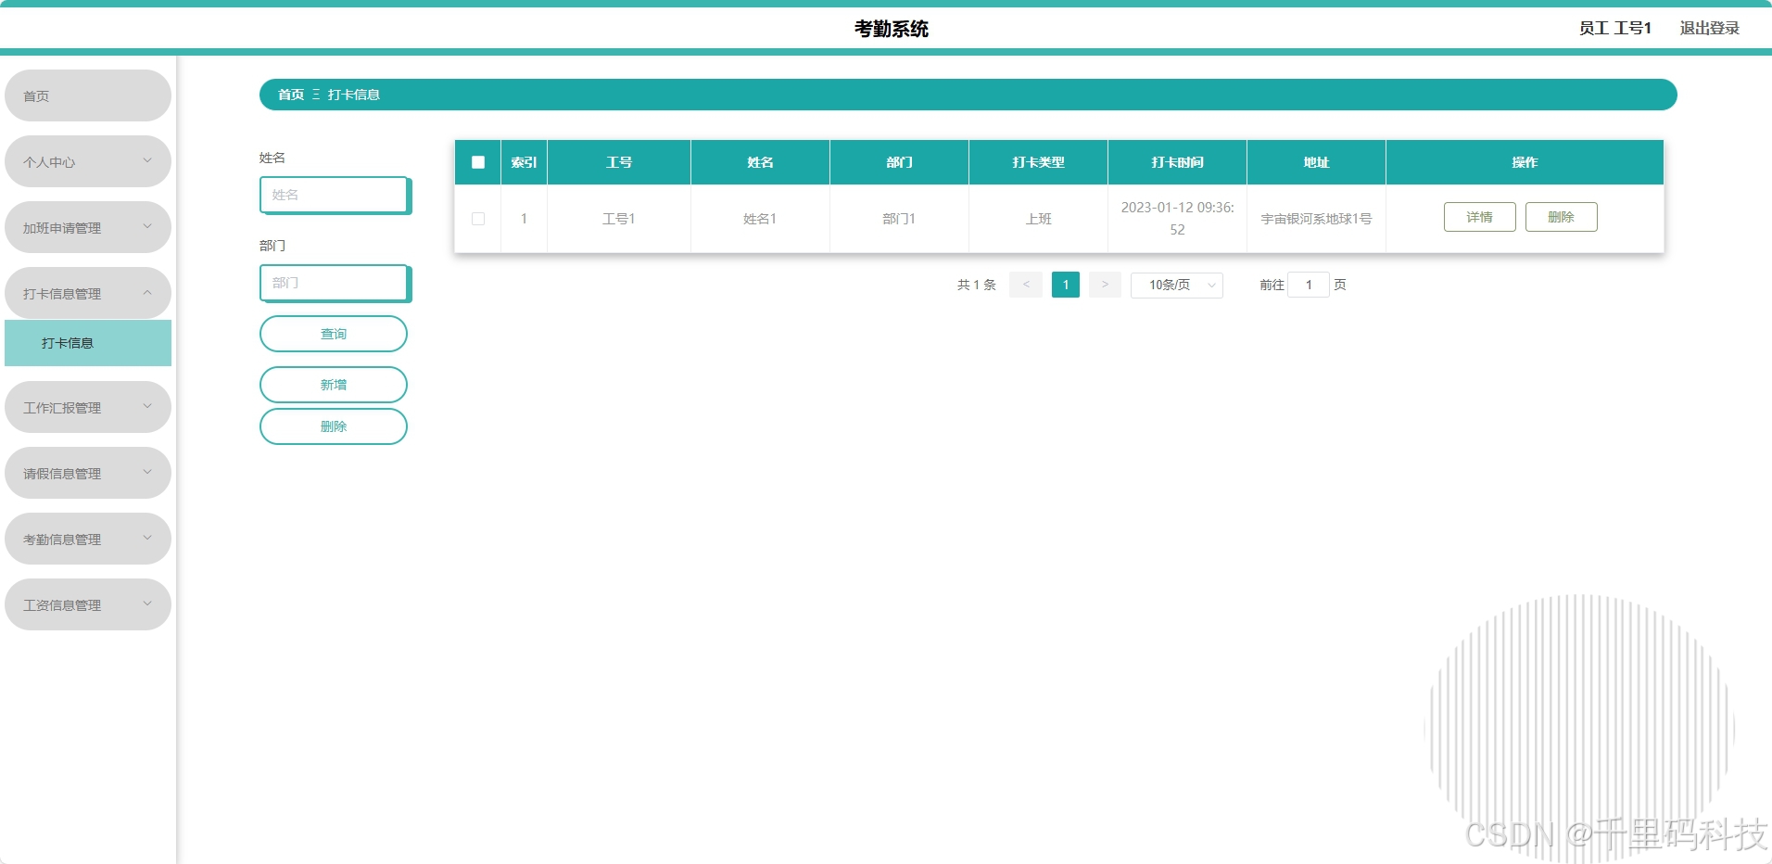Select the 打卡信息 submenu item

[x=88, y=343]
